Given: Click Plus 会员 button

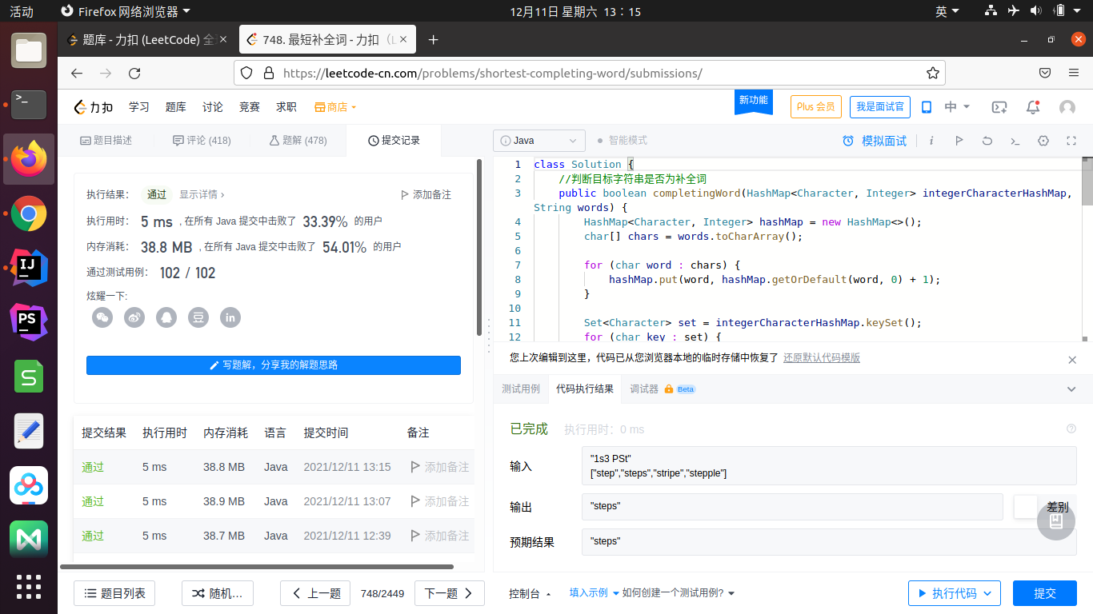Looking at the screenshot, I should (x=816, y=107).
